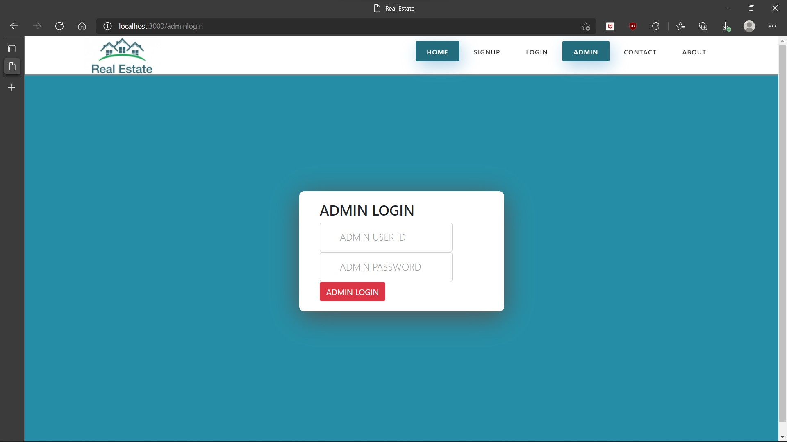Open the red Pocket-style extension icon
Image resolution: width=787 pixels, height=442 pixels.
610,26
